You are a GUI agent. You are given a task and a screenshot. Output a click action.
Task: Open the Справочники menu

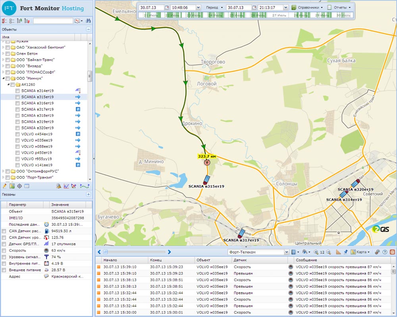307,8
